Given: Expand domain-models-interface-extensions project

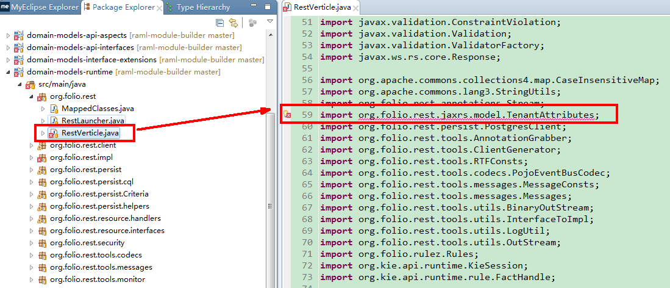Looking at the screenshot, I should [x=8, y=59].
